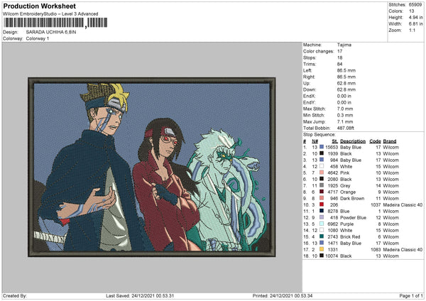Click the 'Description' column header

coord(353,141)
